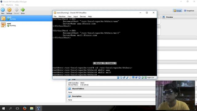Click optical disk status icon
The width and height of the screenshot is (197, 111).
(x=121, y=77)
